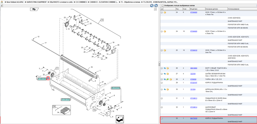Click package icon for part 87384918
The width and height of the screenshot is (257, 124).
click(x=165, y=50)
